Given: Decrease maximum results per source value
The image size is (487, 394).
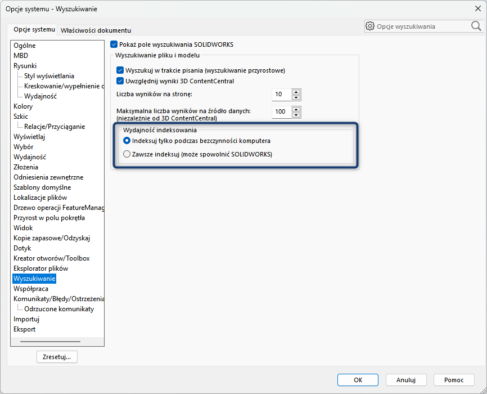Looking at the screenshot, I should pos(296,114).
